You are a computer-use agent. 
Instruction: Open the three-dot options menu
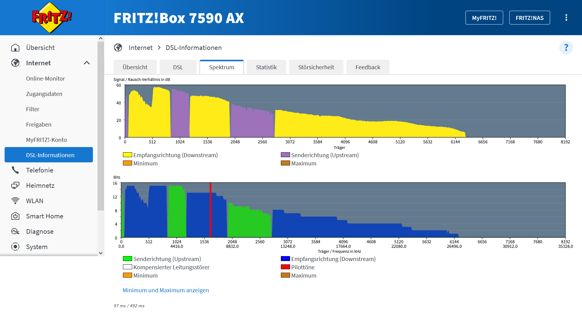point(566,18)
